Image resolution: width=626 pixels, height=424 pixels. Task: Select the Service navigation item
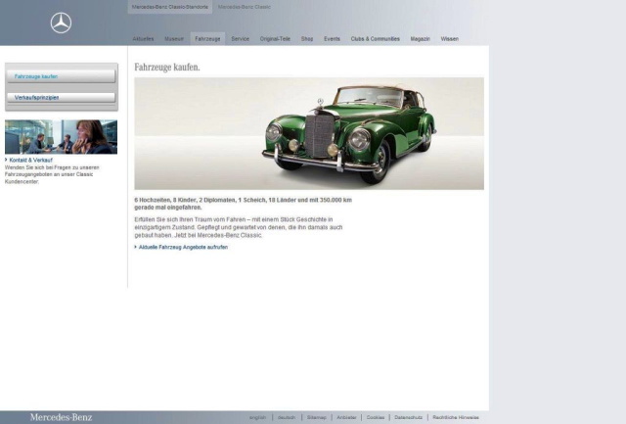[241, 38]
